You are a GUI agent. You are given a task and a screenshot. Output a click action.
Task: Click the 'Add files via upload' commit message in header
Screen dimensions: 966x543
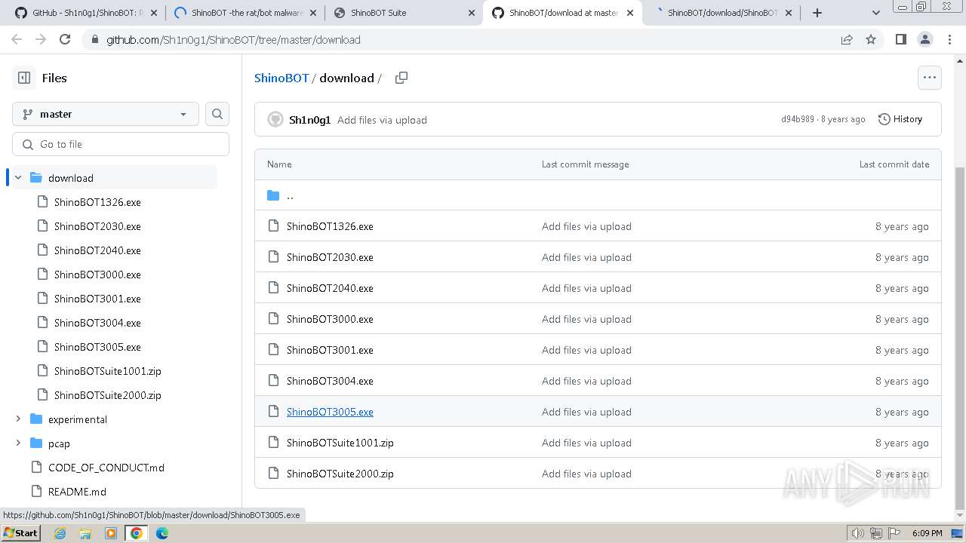[382, 120]
